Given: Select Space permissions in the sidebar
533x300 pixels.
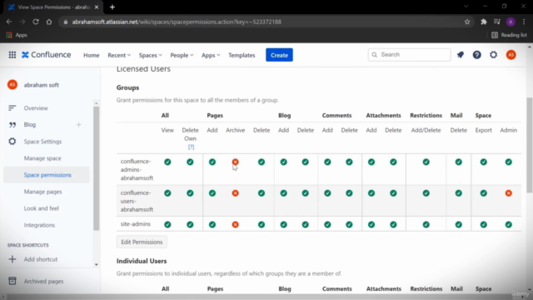Looking at the screenshot, I should pos(47,175).
